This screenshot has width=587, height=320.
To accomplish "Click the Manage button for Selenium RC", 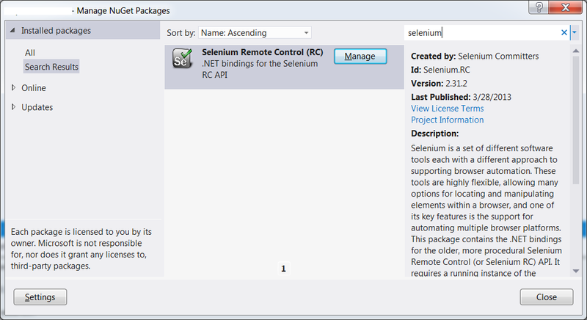I will pyautogui.click(x=360, y=56).
